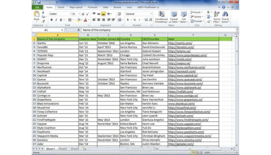Switch to the Data tab
The height and width of the screenshot is (155, 271).
pos(106,7)
